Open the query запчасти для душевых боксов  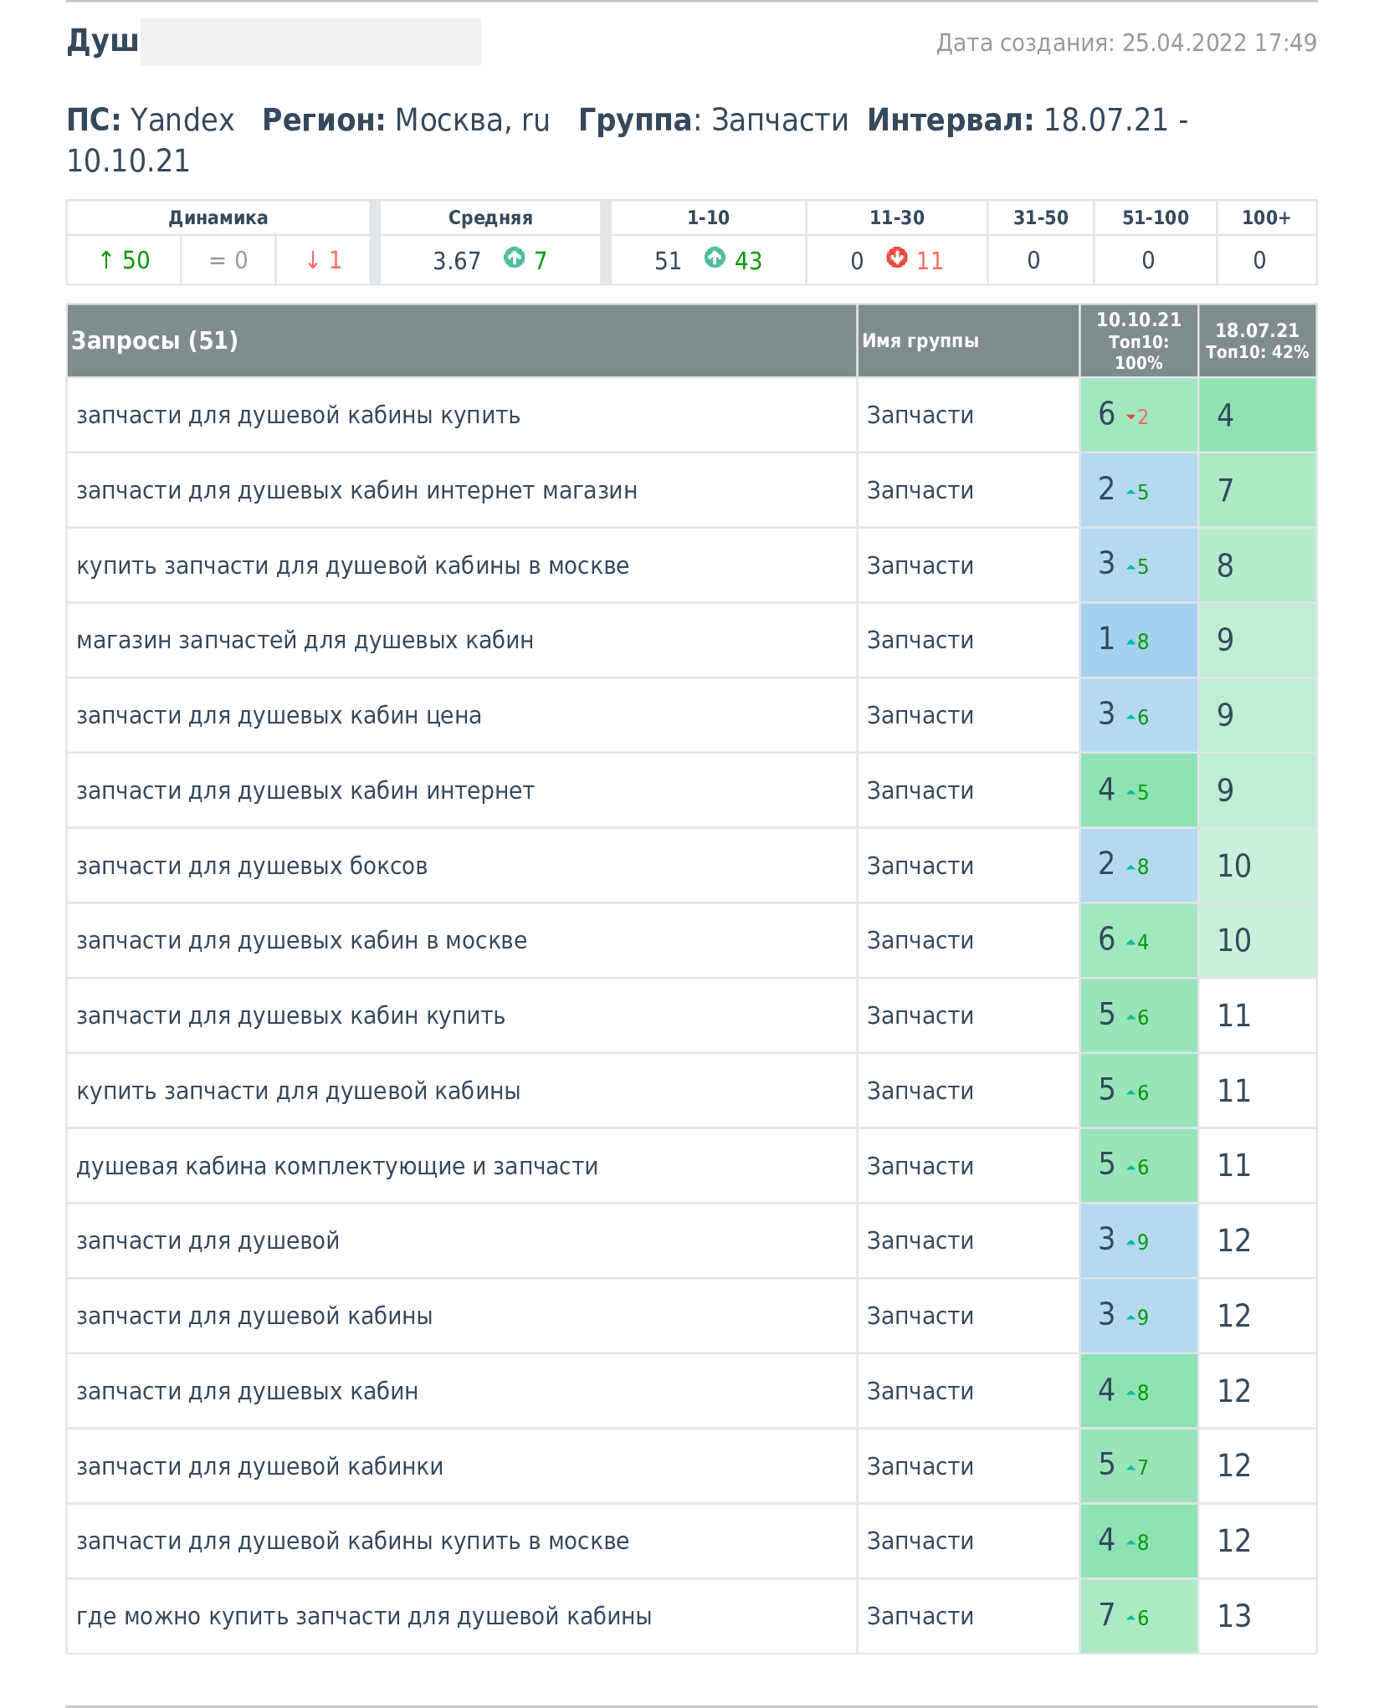click(x=252, y=866)
